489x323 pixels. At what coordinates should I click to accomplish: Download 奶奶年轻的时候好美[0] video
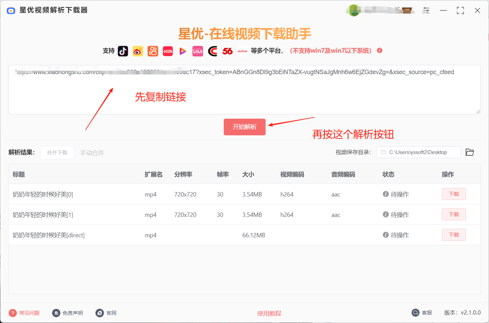pos(454,194)
